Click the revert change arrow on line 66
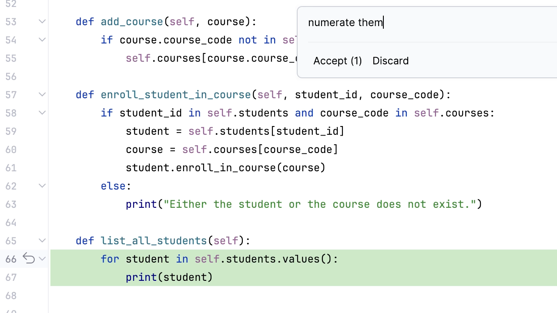 (x=29, y=259)
